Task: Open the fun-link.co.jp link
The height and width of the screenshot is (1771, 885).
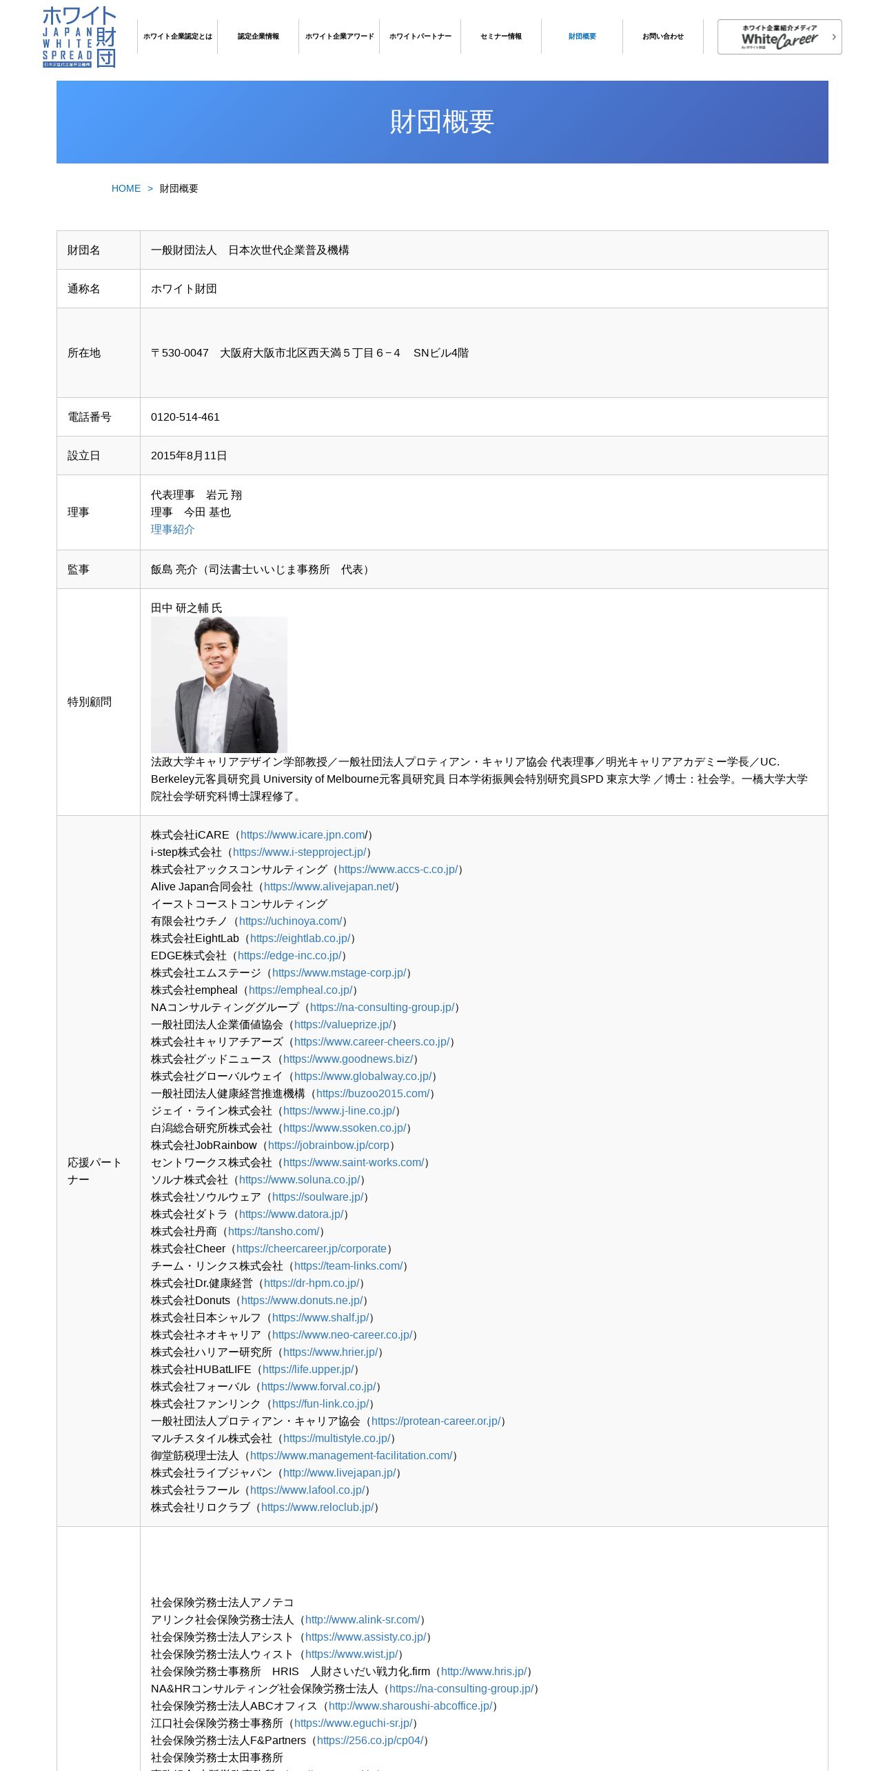Action: click(x=321, y=1404)
